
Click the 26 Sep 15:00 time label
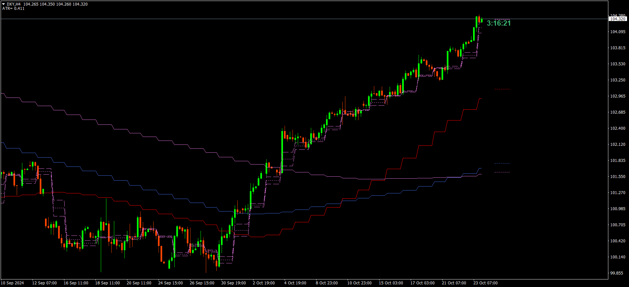coord(202,283)
